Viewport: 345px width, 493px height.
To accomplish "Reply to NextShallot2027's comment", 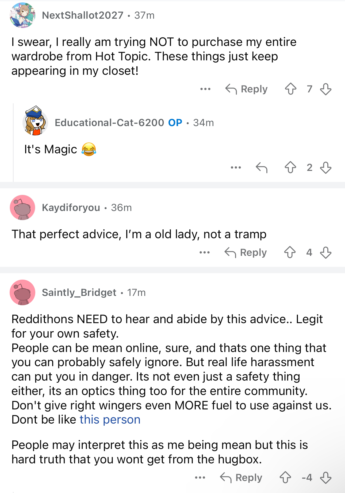I will point(246,89).
